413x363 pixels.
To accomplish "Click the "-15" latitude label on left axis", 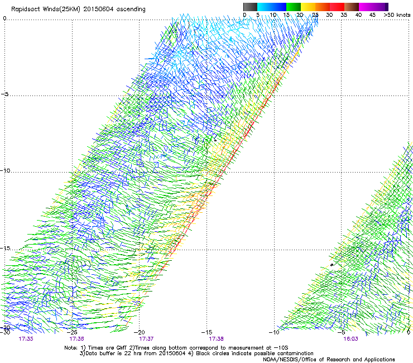I will pos(5,248).
